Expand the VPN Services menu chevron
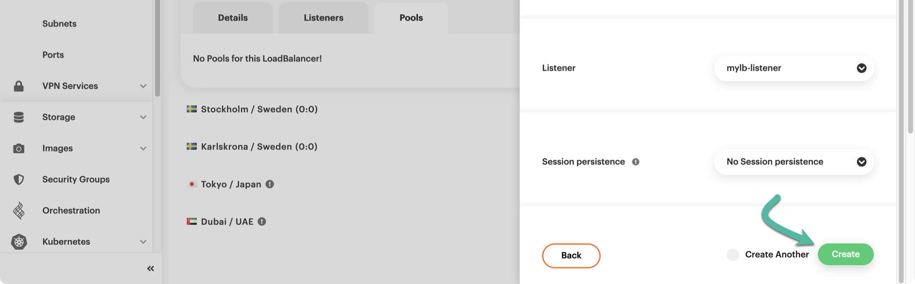The height and width of the screenshot is (284, 915). [143, 86]
